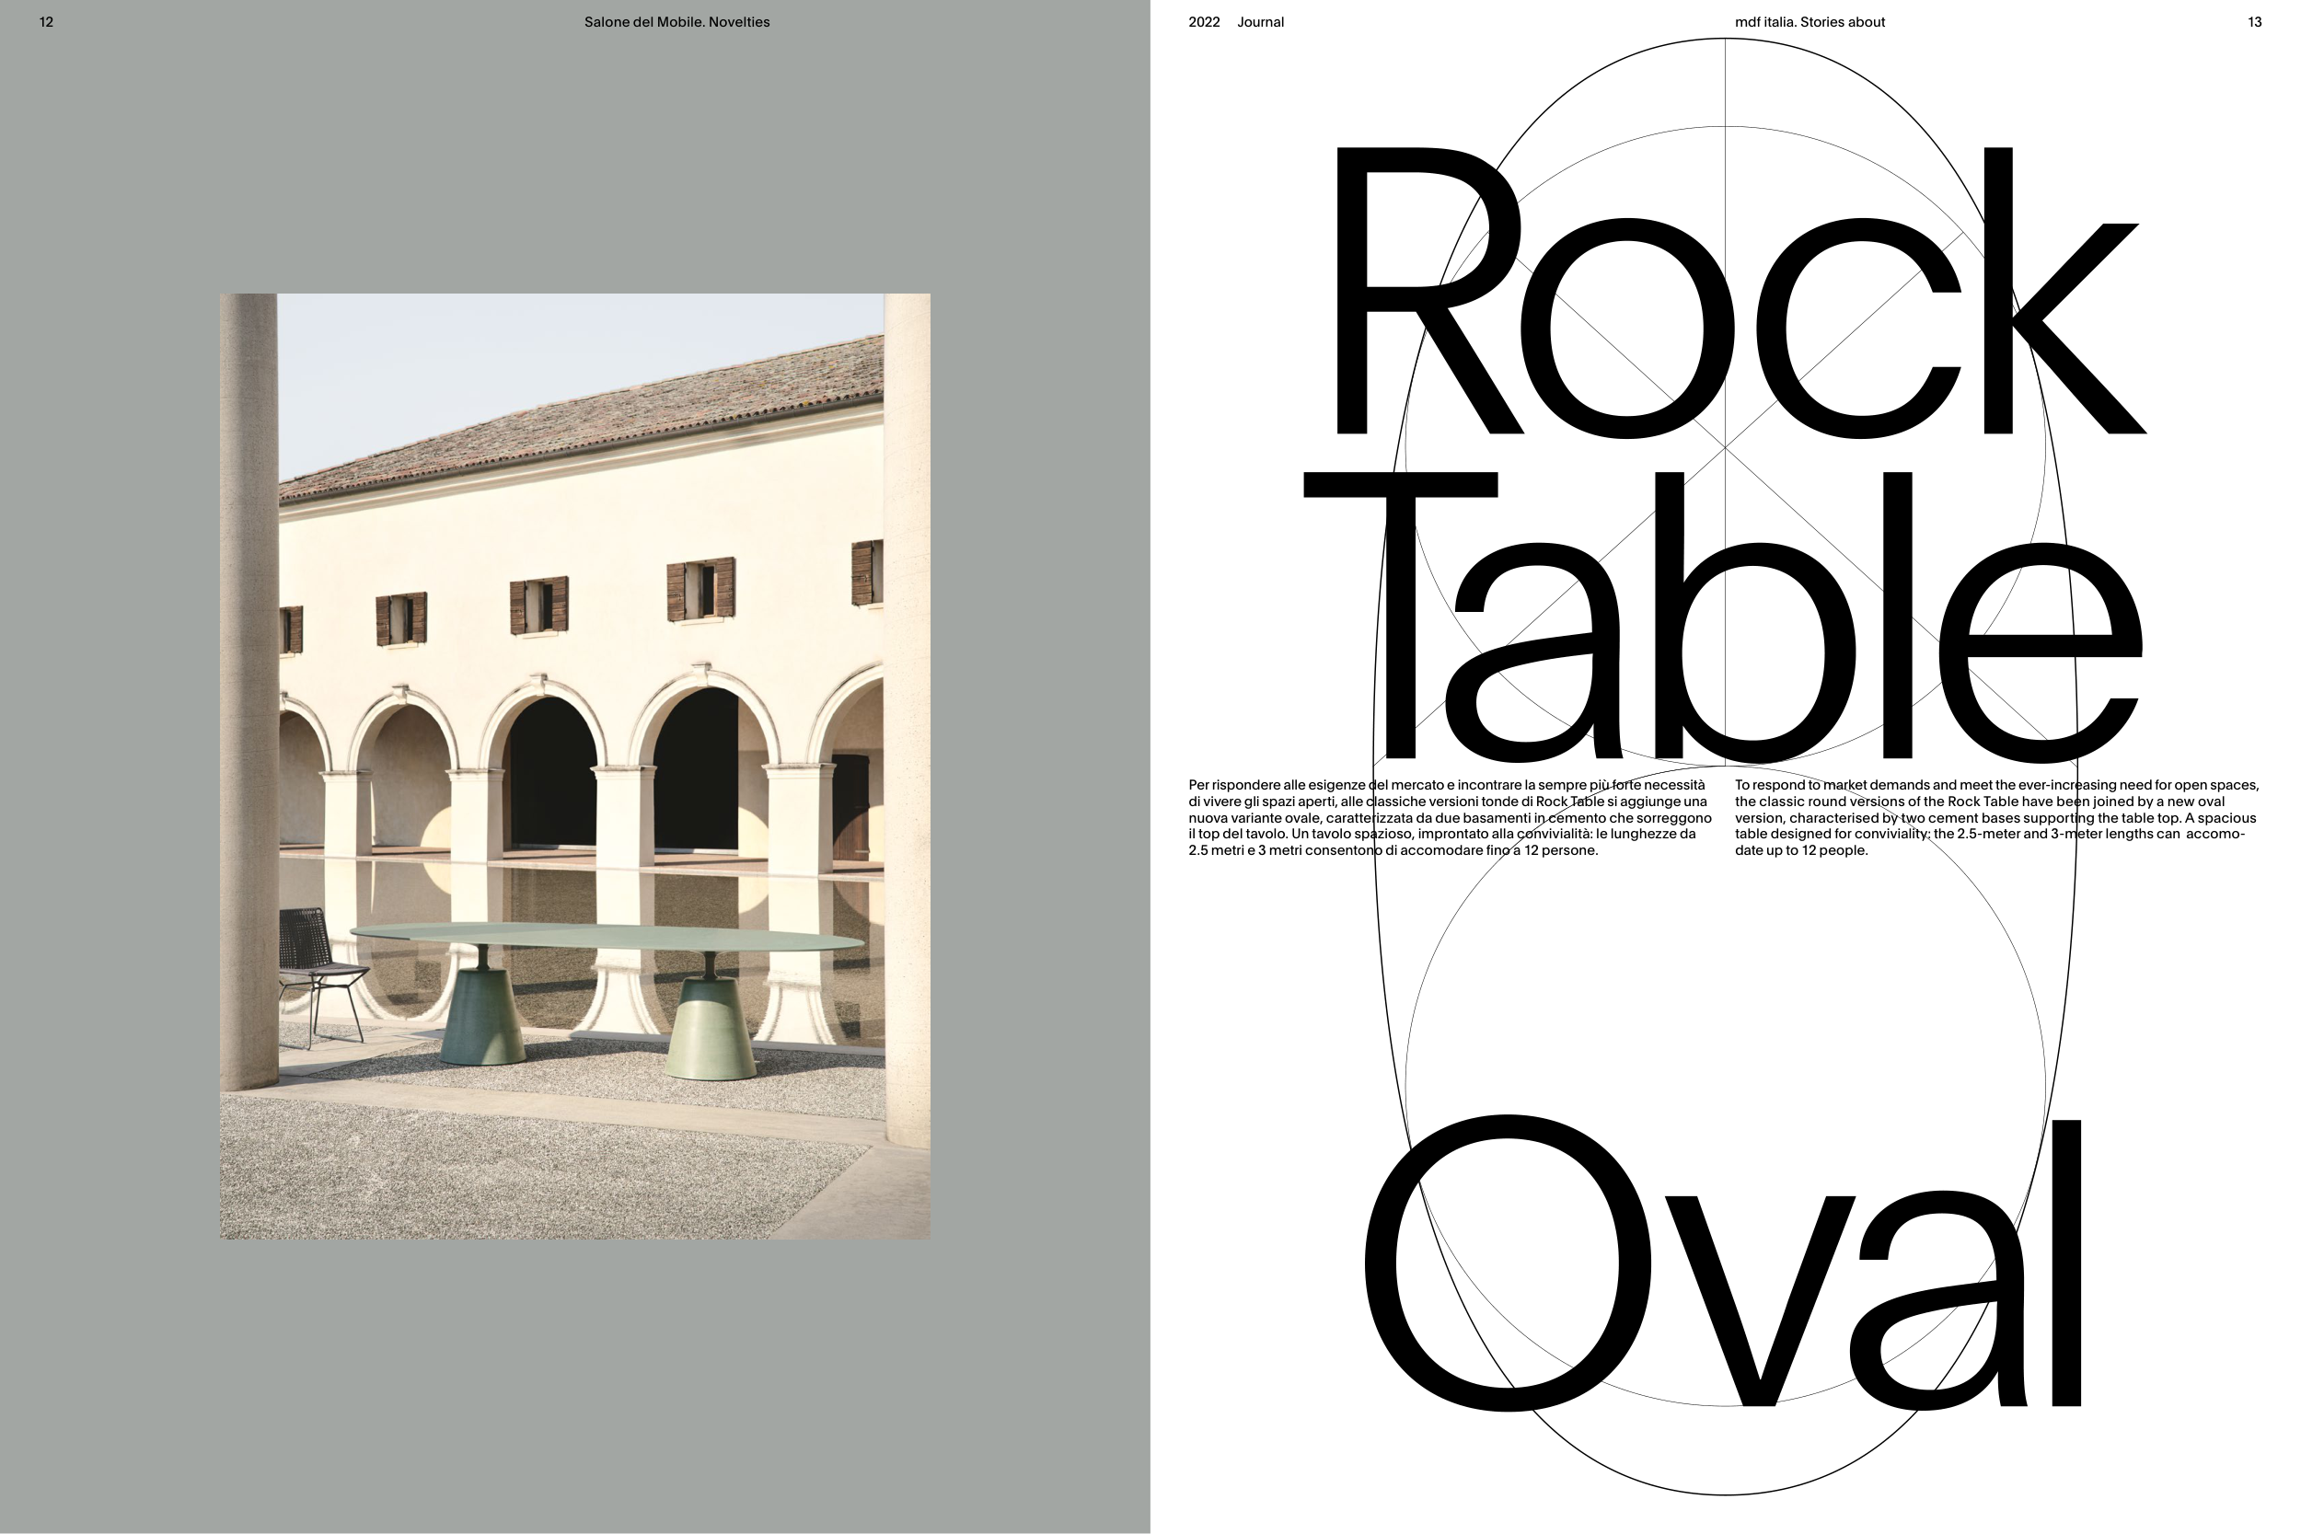The height and width of the screenshot is (1534, 2301).
Task: Click the 'Journal' header label
Action: (1260, 22)
